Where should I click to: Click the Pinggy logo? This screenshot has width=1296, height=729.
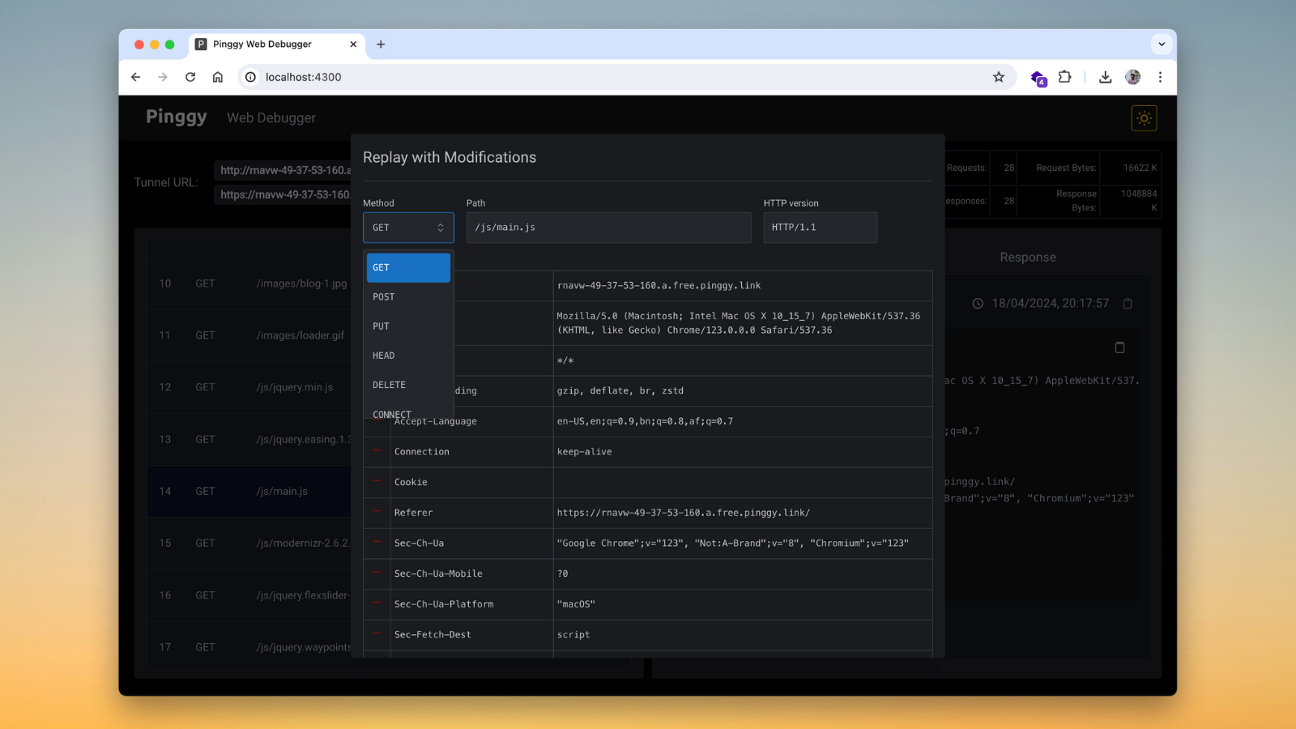(177, 117)
